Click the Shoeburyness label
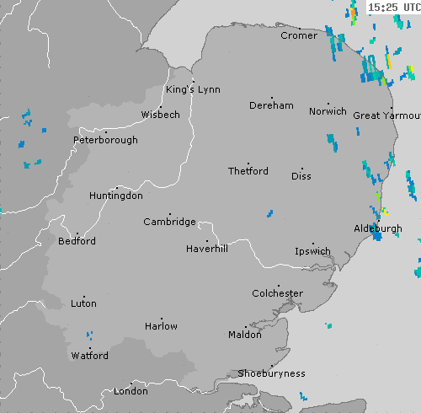Image resolution: width=421 pixels, height=413 pixels. [x=271, y=373]
